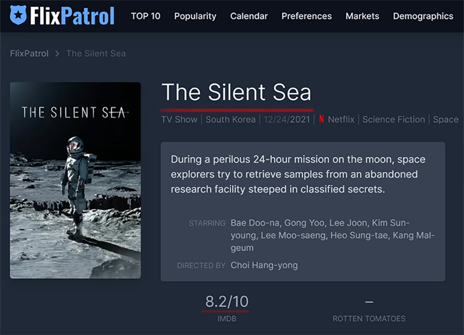The height and width of the screenshot is (335, 464).
Task: Click the IMDB label
Action: [227, 319]
